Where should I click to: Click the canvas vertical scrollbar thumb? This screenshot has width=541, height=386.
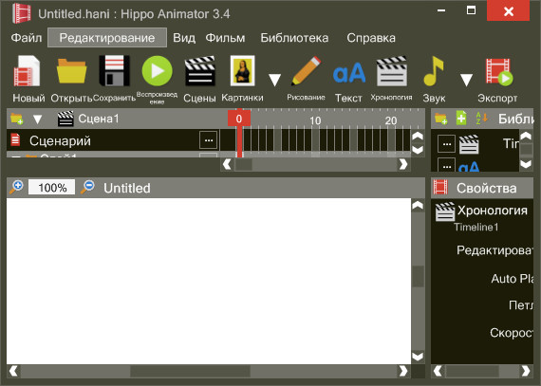[x=418, y=276]
